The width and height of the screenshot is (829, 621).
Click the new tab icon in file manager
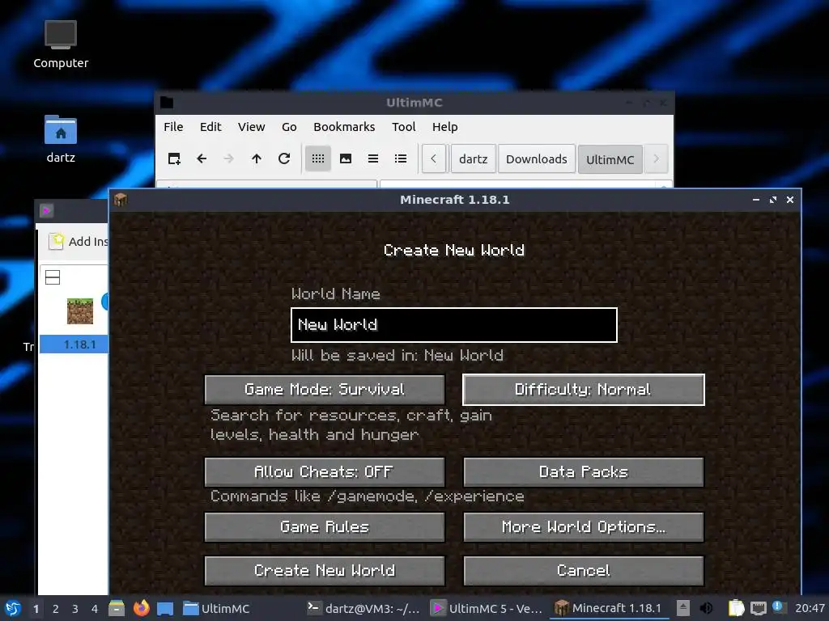(174, 158)
